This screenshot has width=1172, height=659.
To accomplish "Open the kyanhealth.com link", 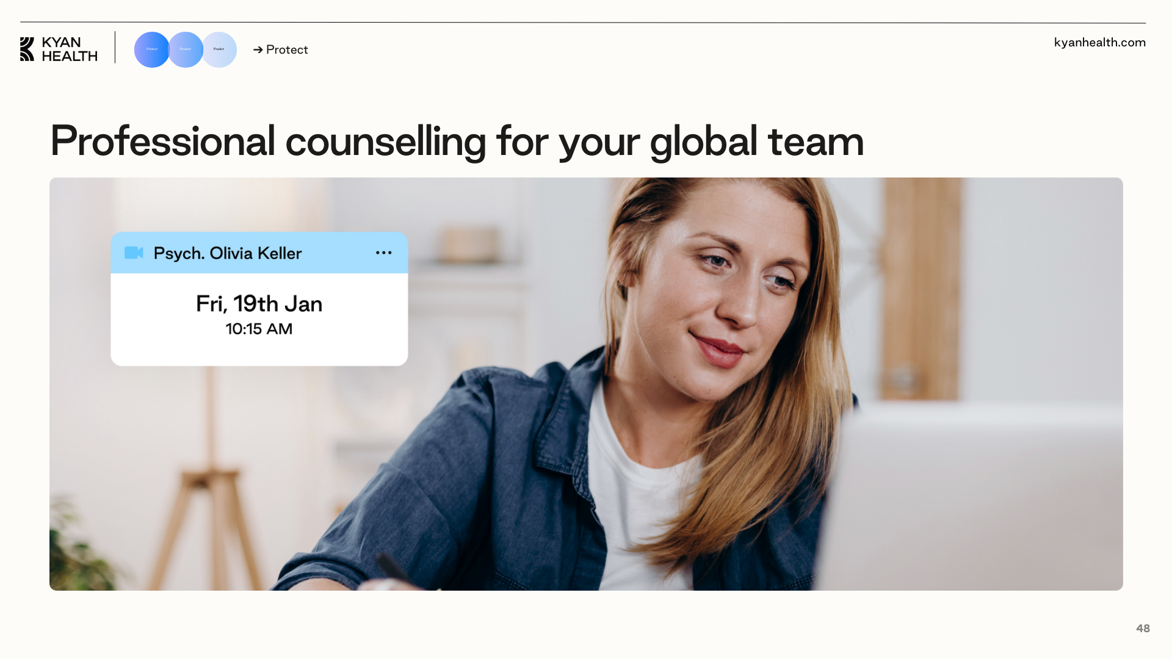I will (x=1099, y=42).
